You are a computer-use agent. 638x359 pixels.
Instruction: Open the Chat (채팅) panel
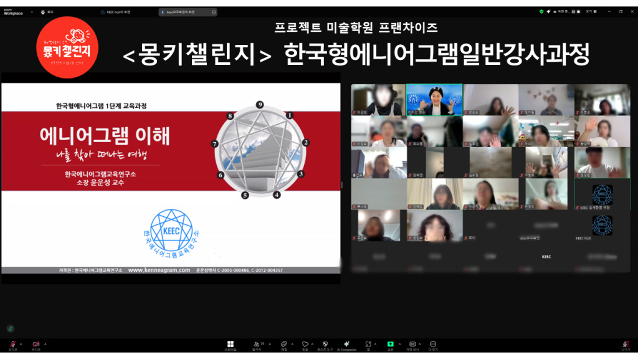point(284,345)
